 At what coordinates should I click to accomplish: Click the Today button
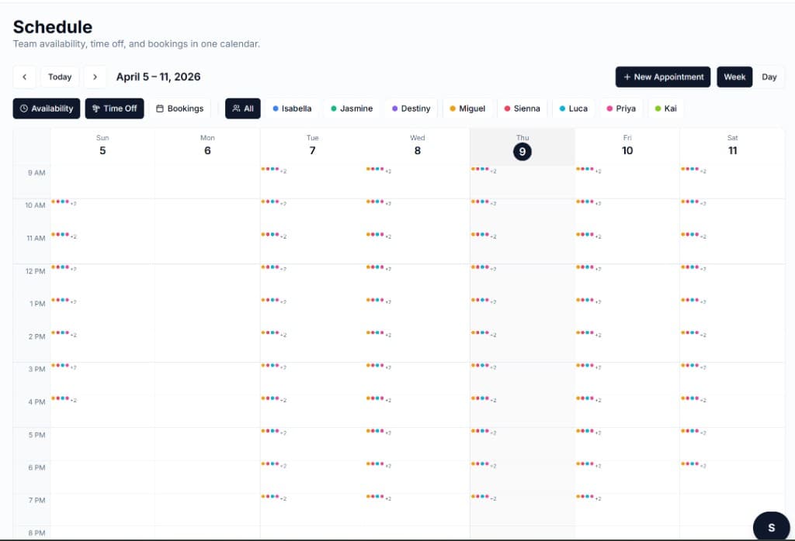click(x=60, y=77)
